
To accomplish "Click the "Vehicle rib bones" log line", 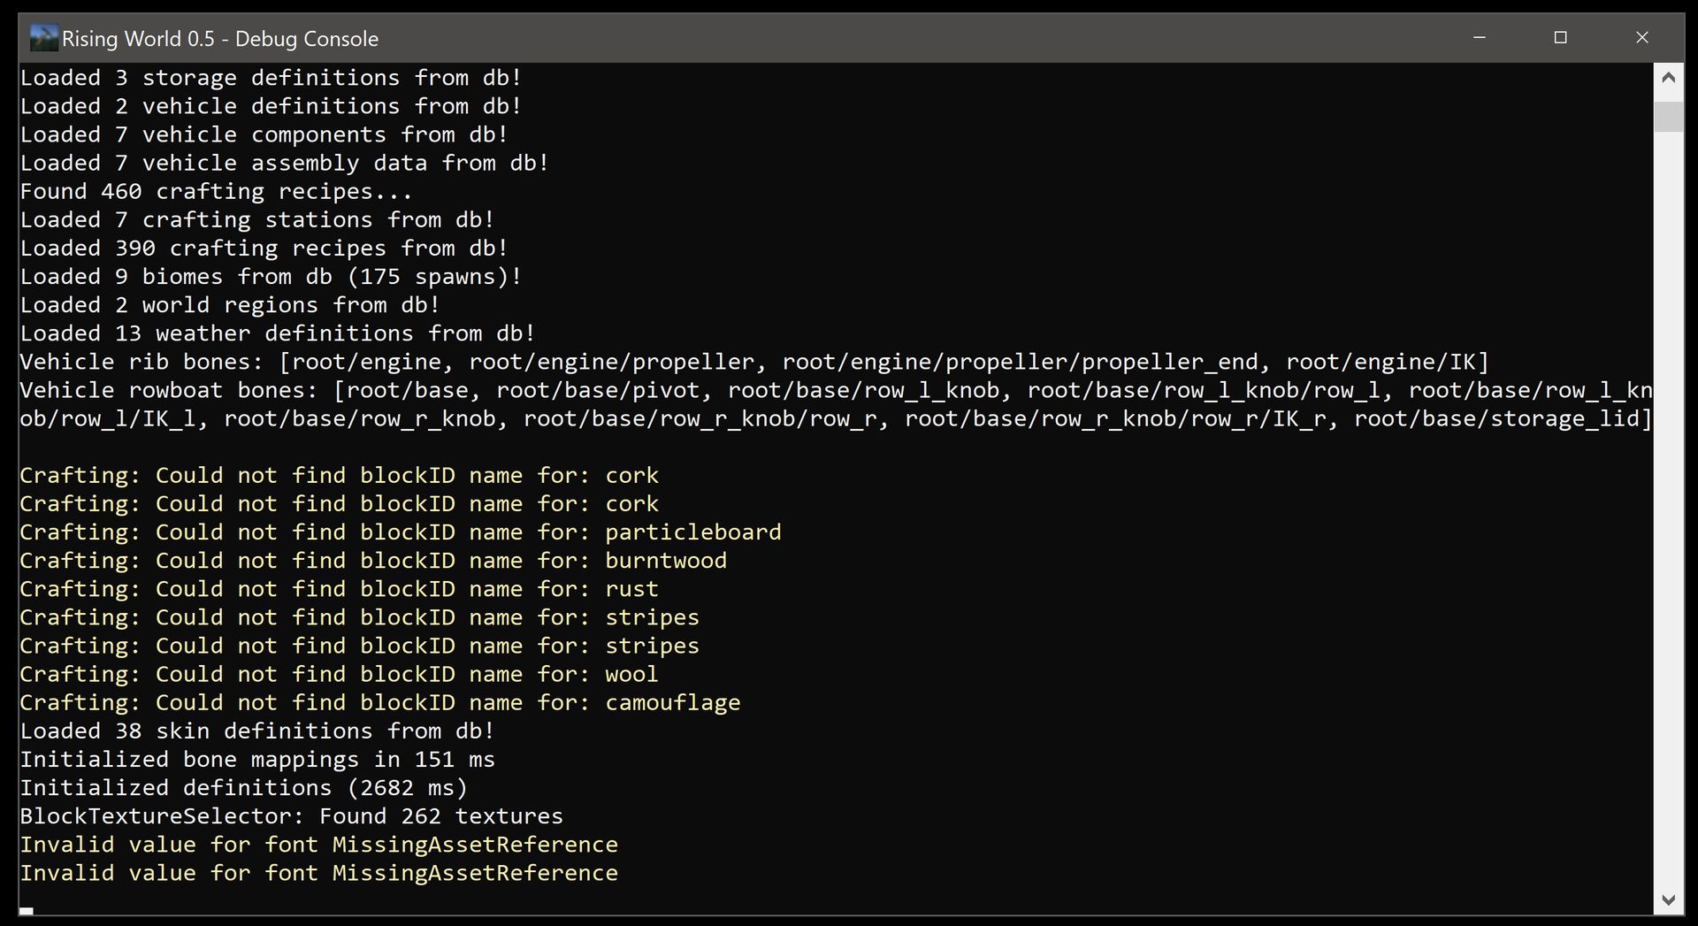I will pos(753,363).
